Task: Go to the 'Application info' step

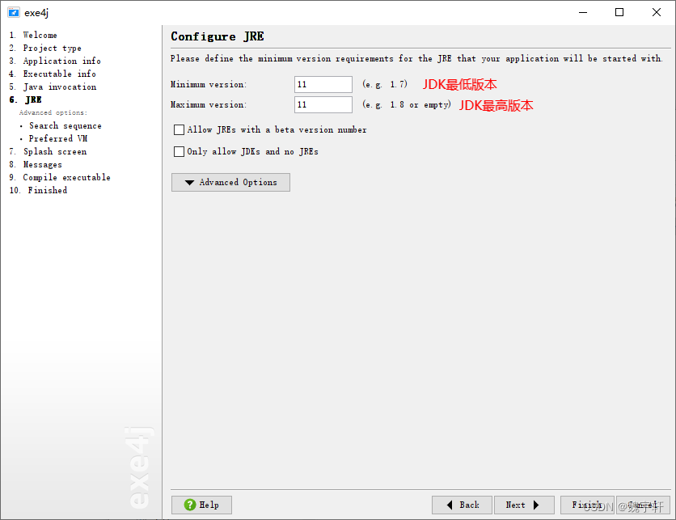Action: pos(61,61)
